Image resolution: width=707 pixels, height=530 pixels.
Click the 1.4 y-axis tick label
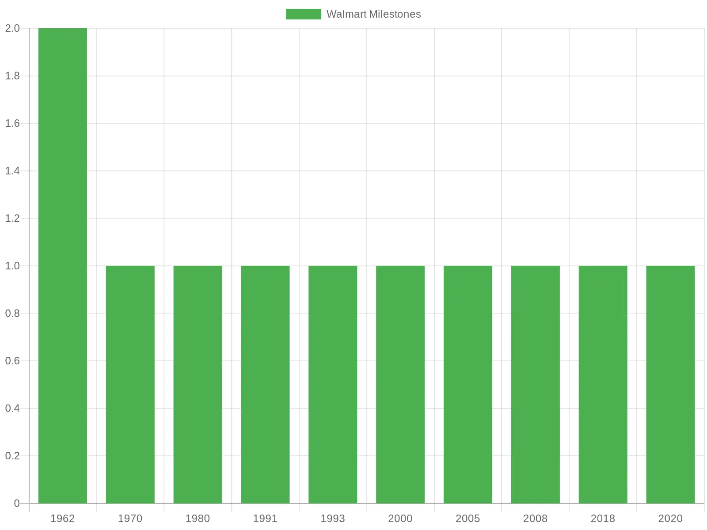pos(12,171)
